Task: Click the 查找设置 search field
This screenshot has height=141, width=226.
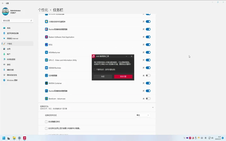Action: 18,21
